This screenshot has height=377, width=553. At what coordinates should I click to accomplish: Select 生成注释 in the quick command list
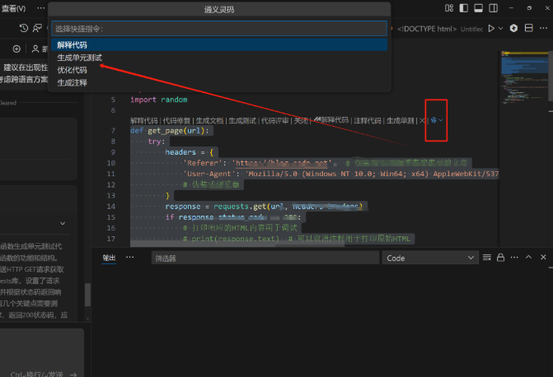click(x=219, y=83)
